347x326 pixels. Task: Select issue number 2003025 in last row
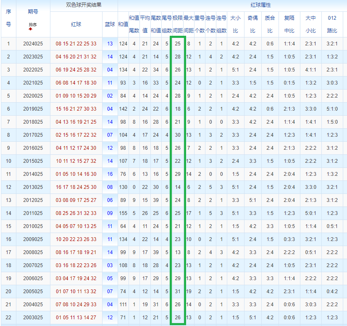tap(33, 318)
